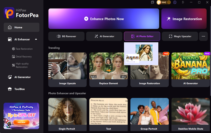
Task: Show more tools via three-dots button
Action: point(204,36)
